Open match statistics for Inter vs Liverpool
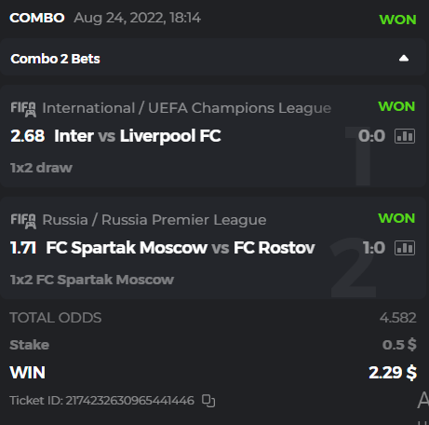Screen dimensions: 429x425 click(x=405, y=136)
